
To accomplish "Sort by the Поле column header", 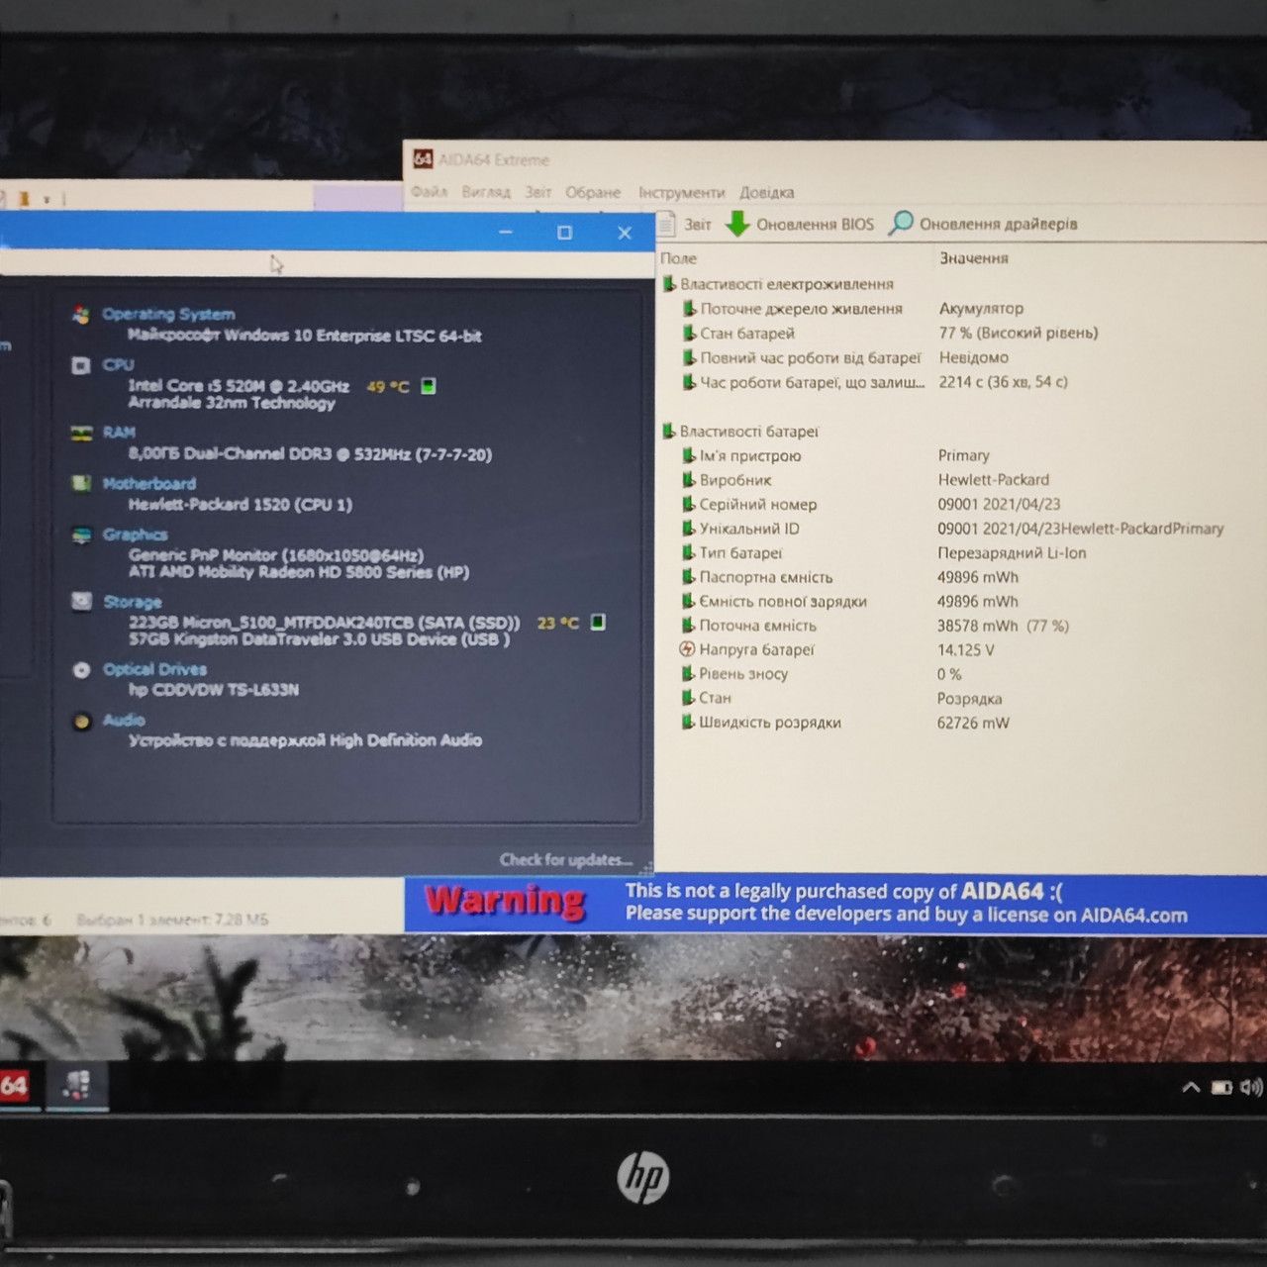I will point(679,258).
